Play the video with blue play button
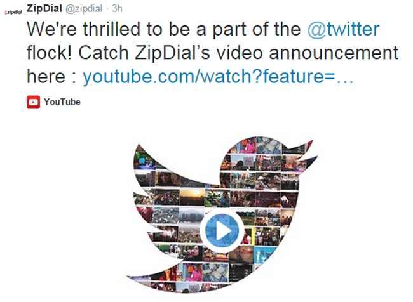 coord(222,230)
